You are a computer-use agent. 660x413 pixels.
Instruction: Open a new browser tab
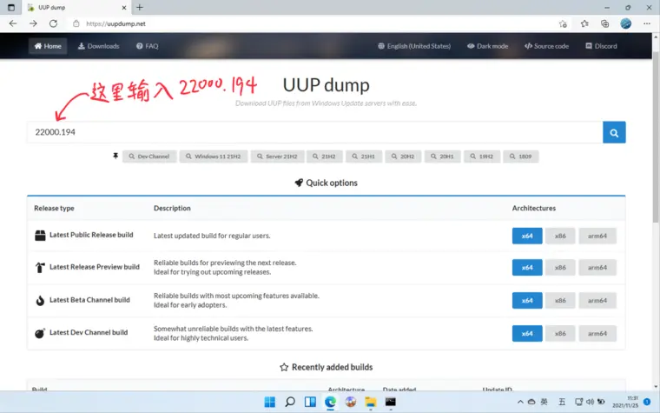140,7
